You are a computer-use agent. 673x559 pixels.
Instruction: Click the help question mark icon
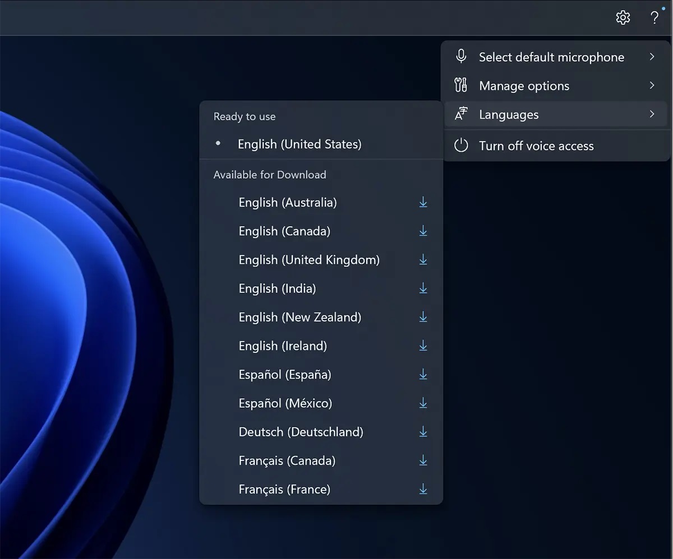click(x=654, y=17)
